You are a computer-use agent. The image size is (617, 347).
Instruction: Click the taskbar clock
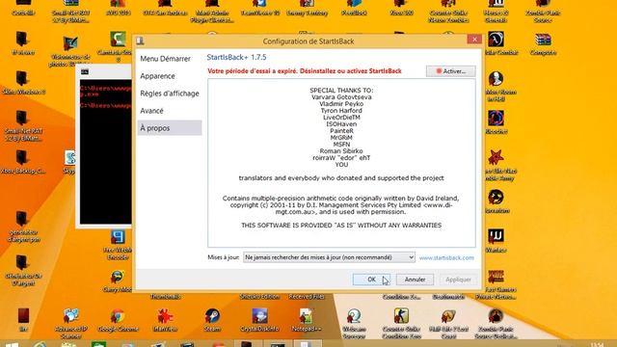pos(597,344)
